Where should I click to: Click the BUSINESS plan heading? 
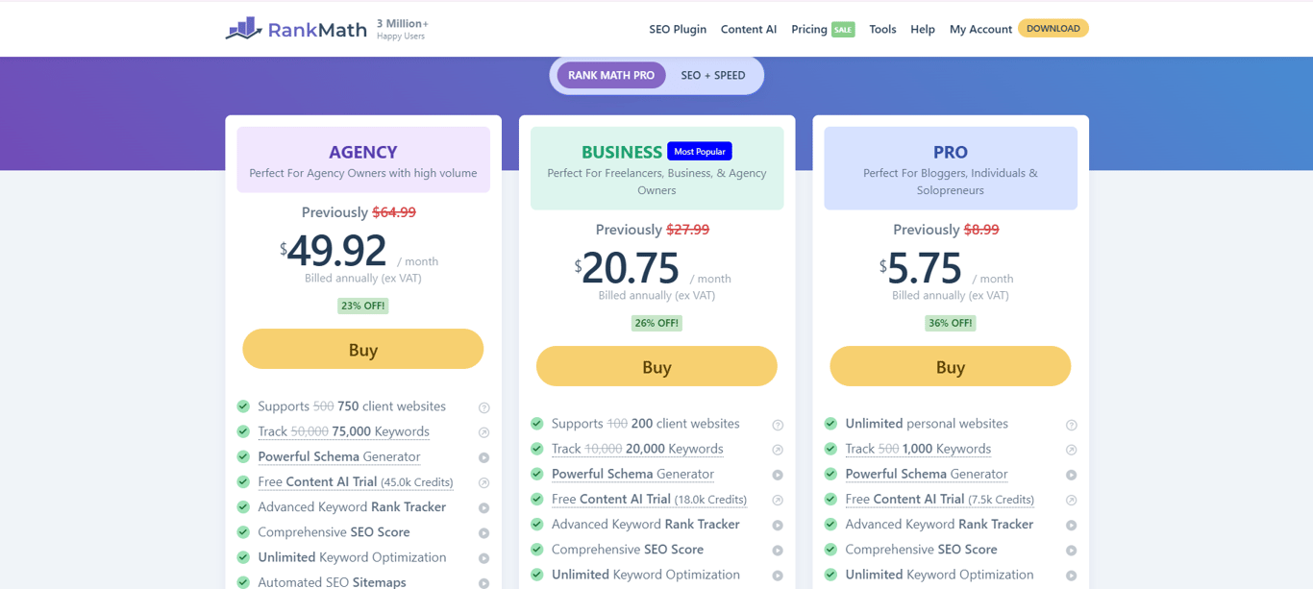coord(622,152)
